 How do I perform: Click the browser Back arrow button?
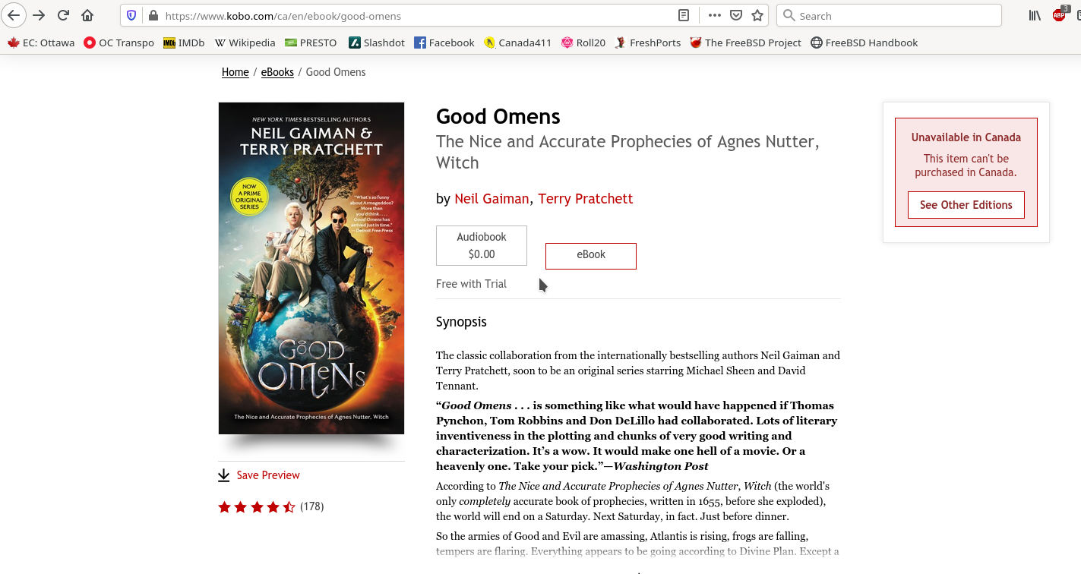[x=14, y=15]
